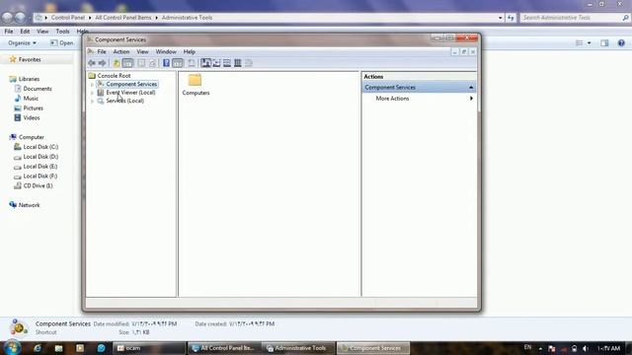This screenshot has height=355, width=632.
Task: Expand the Event Viewer (Local) node
Action: click(x=92, y=93)
